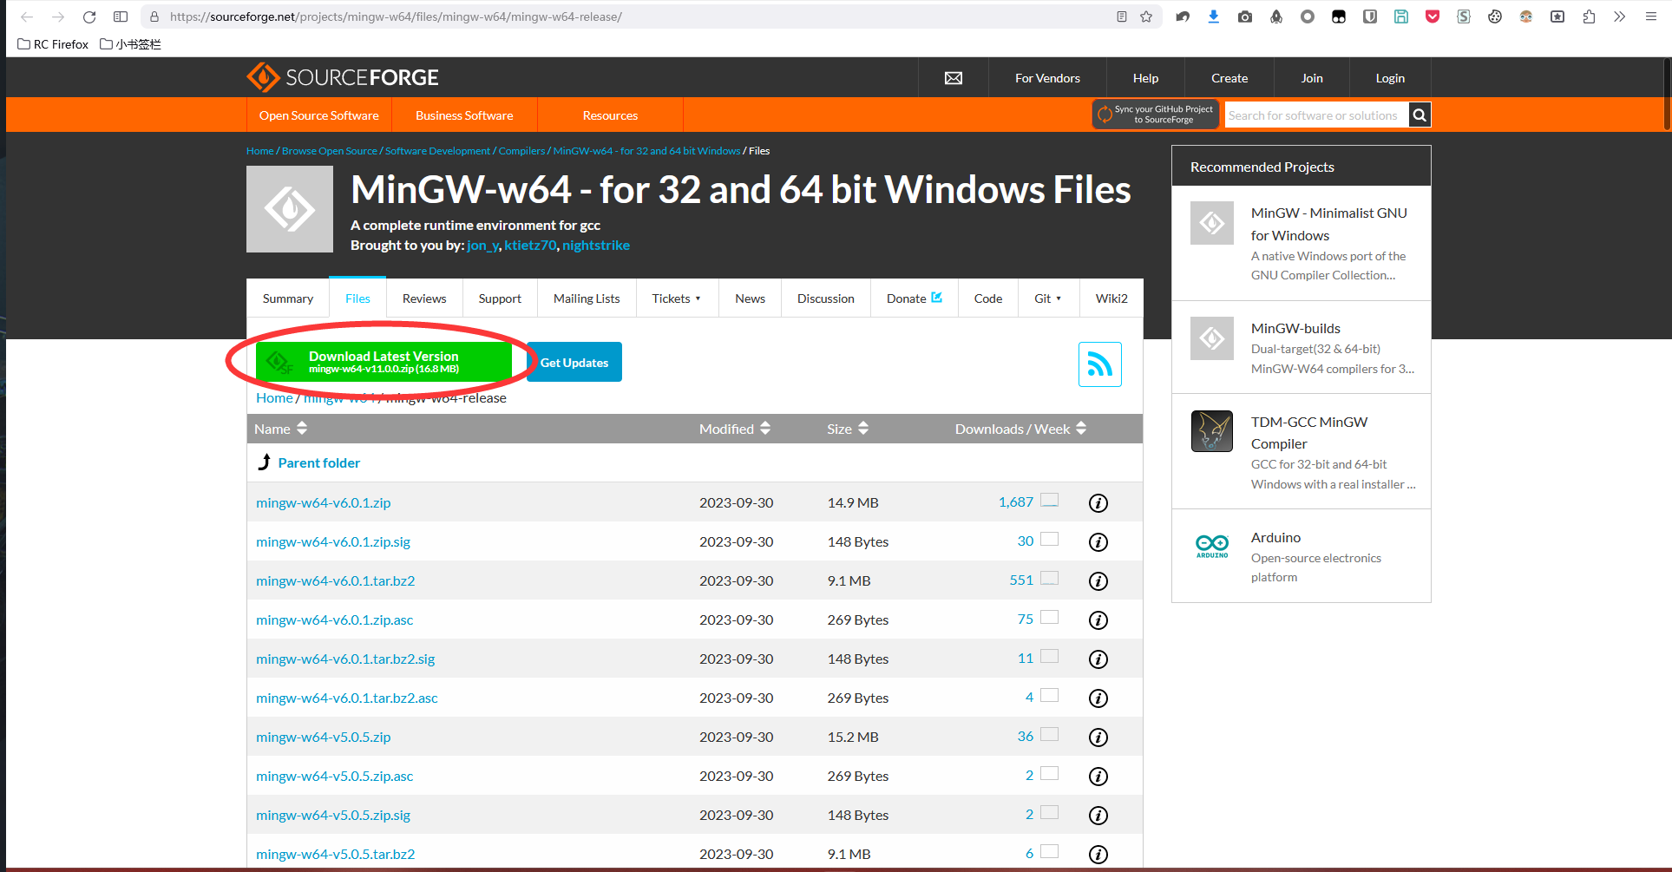Go back with the browser back arrow
Screen dimensions: 1672x872
[27, 16]
